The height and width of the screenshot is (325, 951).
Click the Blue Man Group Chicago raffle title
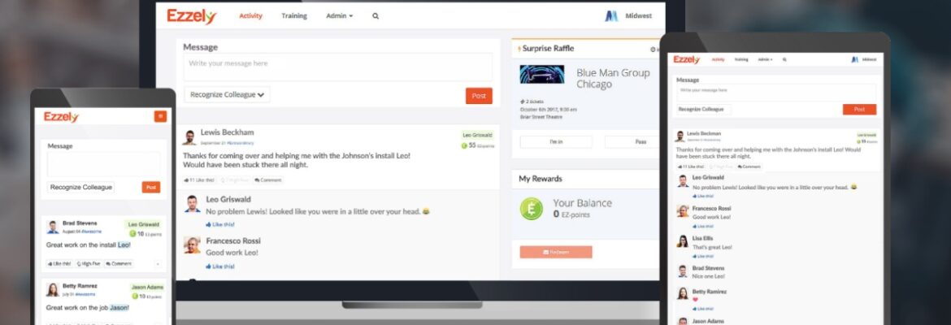click(x=613, y=78)
